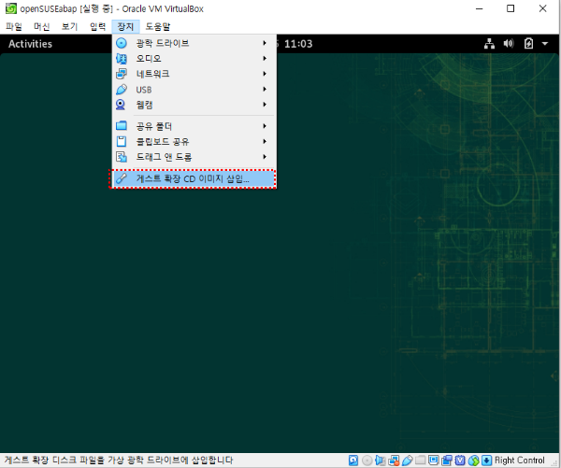
Task: Maximize the VirtualBox window
Action: point(511,8)
